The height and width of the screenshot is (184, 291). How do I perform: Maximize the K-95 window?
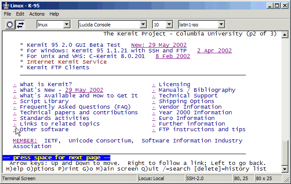(x=277, y=5)
